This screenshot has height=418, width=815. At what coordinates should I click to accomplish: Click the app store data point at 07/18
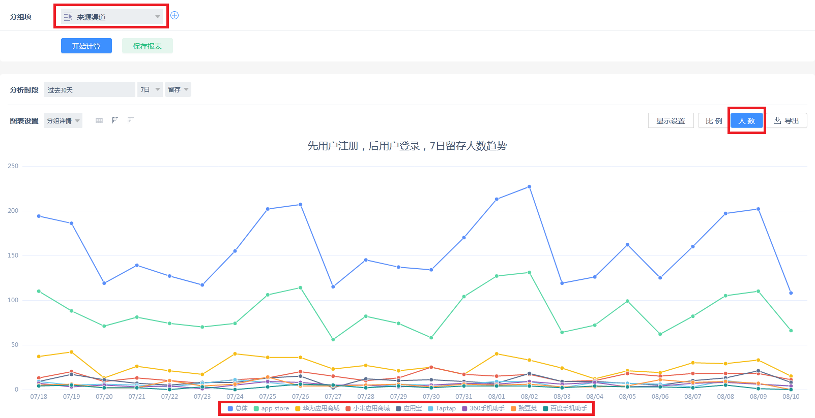click(x=39, y=291)
